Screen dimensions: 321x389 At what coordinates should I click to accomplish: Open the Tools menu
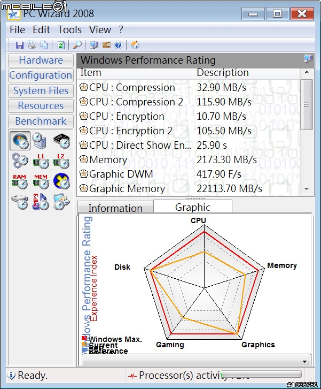[69, 30]
